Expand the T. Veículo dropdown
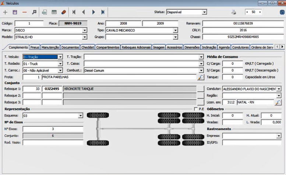This screenshot has height=175, width=286. click(60, 57)
